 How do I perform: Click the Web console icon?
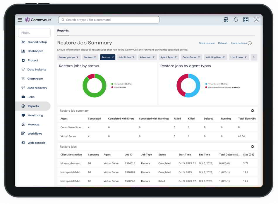23,143
